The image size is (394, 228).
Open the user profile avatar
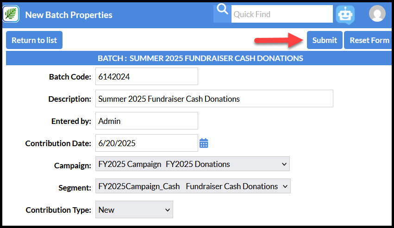[377, 13]
